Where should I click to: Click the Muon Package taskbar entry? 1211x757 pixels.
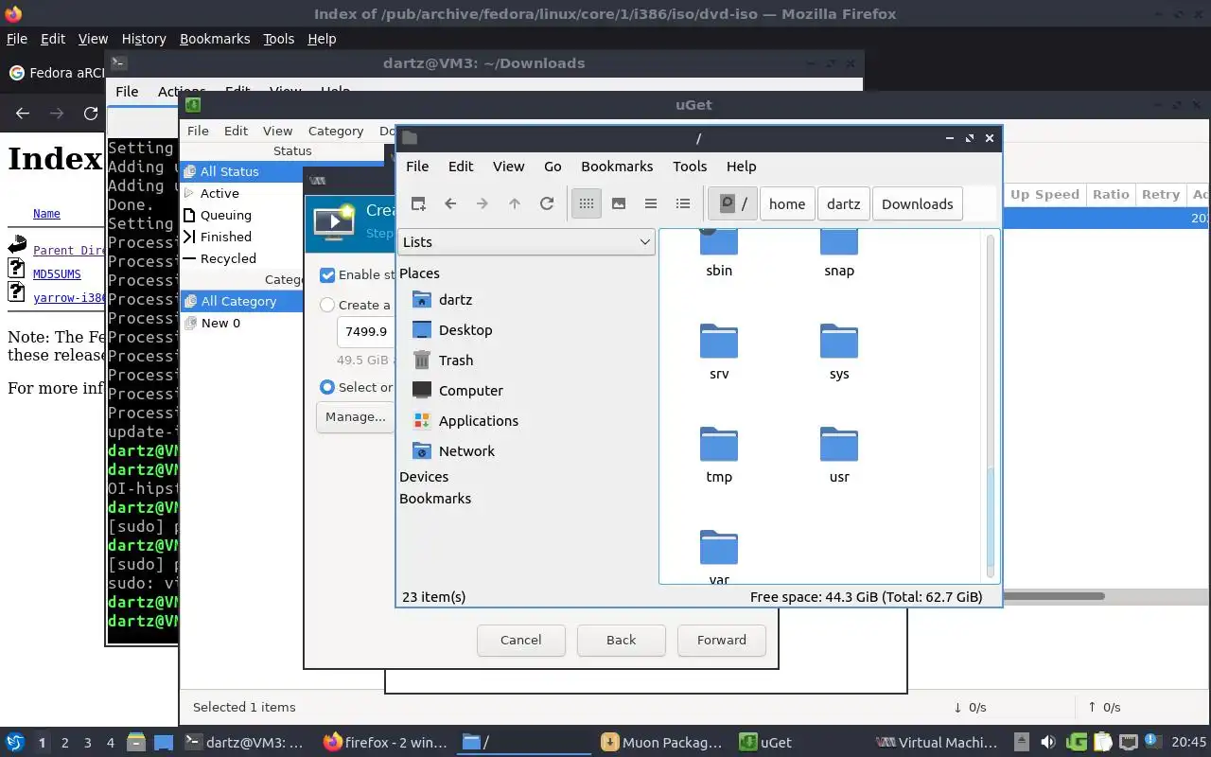click(662, 743)
